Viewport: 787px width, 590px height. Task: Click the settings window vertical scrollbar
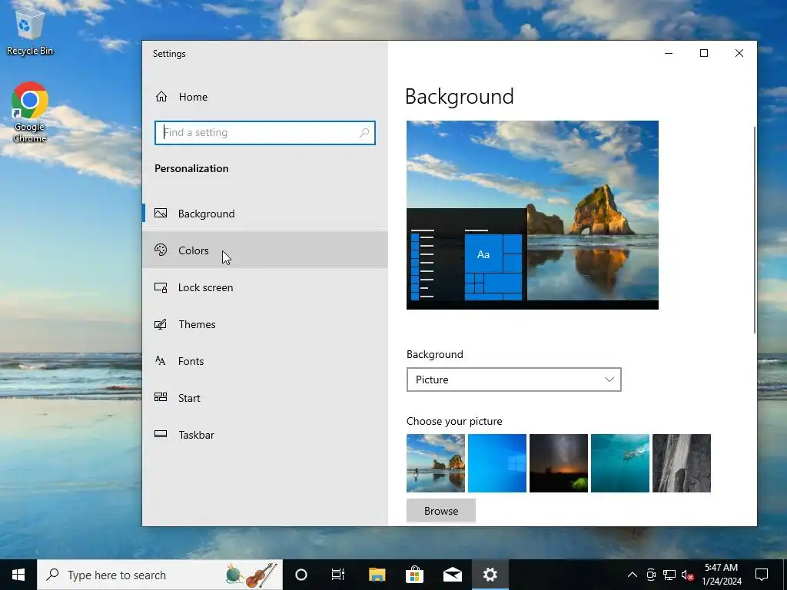(755, 230)
